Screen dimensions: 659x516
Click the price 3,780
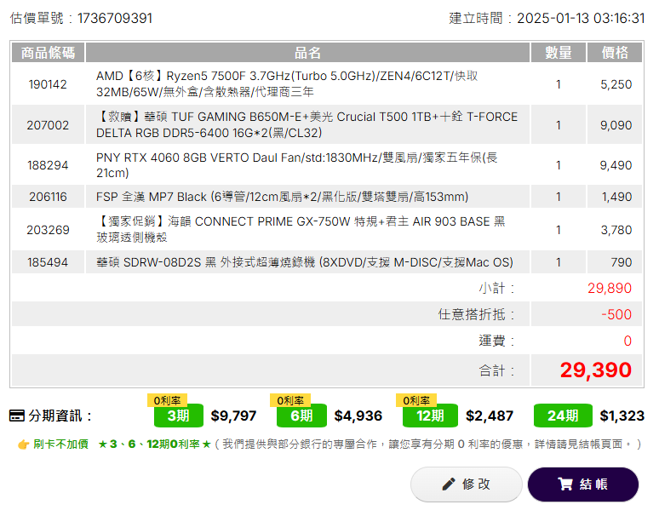[616, 230]
